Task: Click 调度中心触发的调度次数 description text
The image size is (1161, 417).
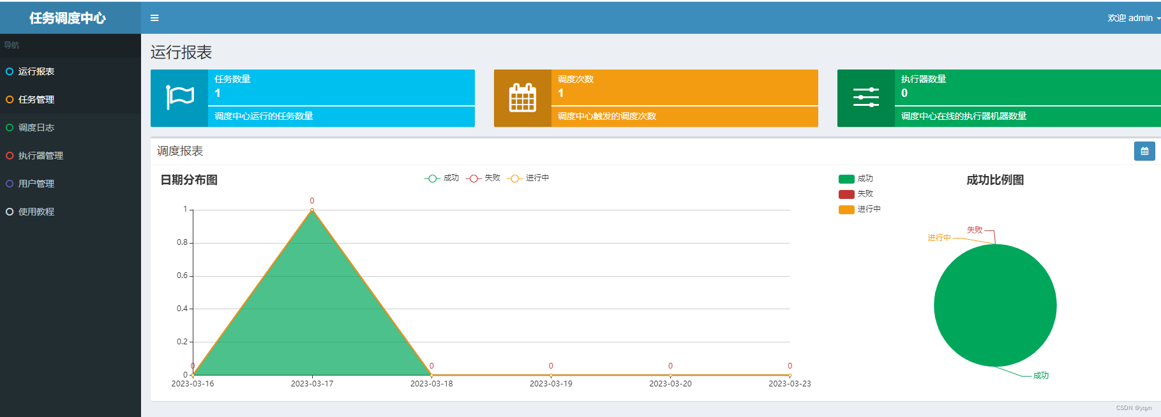Action: 607,116
